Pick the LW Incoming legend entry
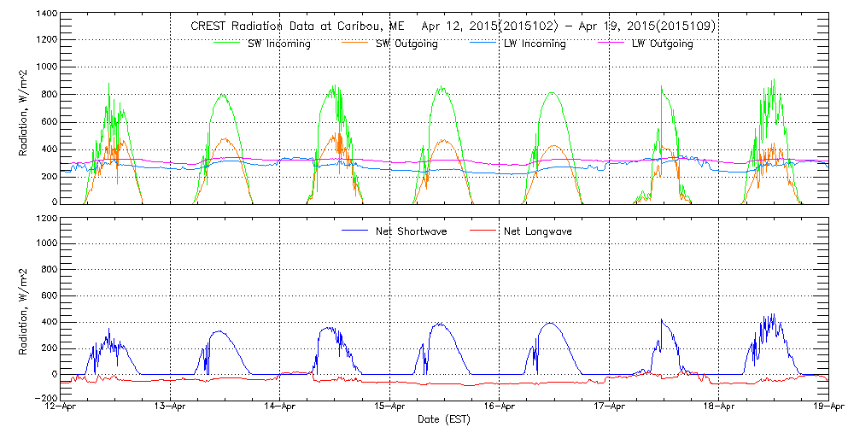The width and height of the screenshot is (854, 427). 535,44
